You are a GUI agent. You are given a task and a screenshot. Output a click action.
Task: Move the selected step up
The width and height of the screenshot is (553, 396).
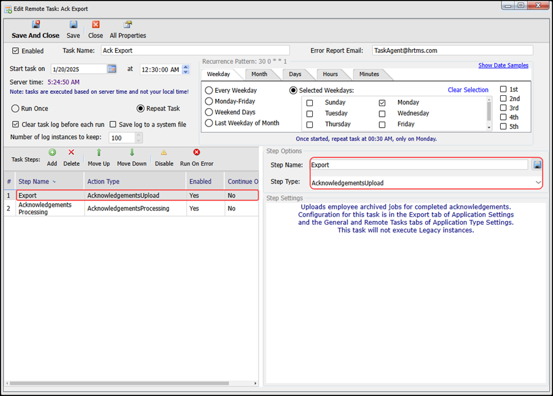click(98, 153)
